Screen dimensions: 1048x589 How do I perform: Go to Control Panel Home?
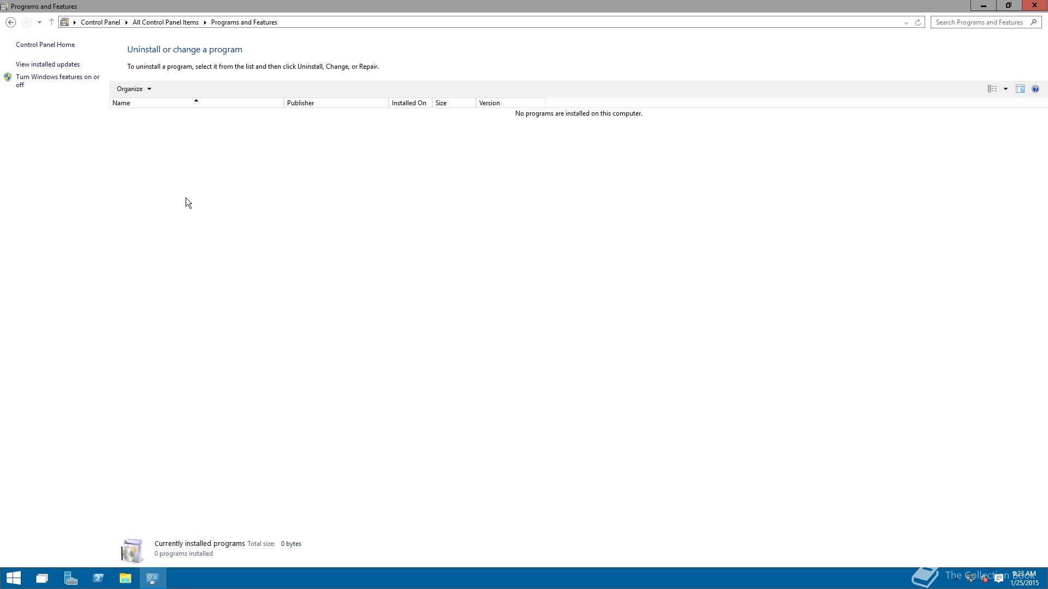click(45, 45)
